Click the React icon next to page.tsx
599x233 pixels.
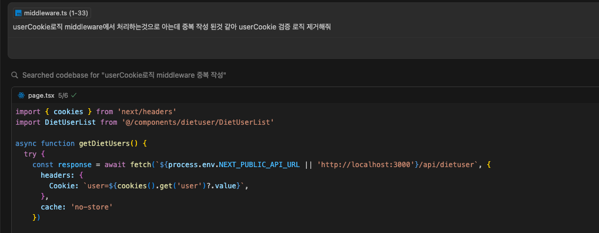coord(21,95)
